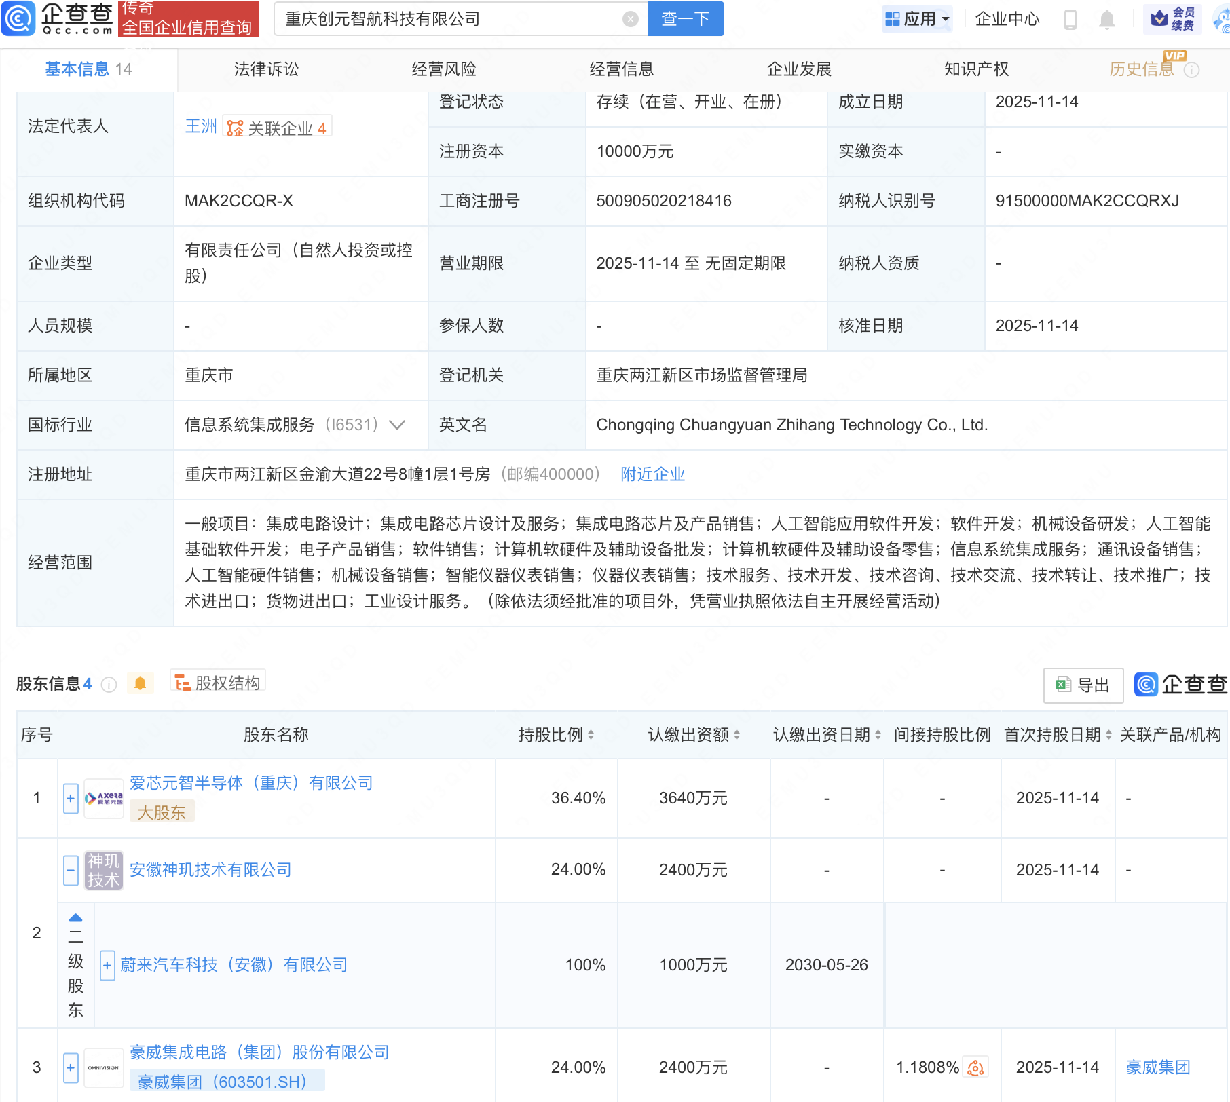
Task: Click the 查一下 search button
Action: (685, 19)
